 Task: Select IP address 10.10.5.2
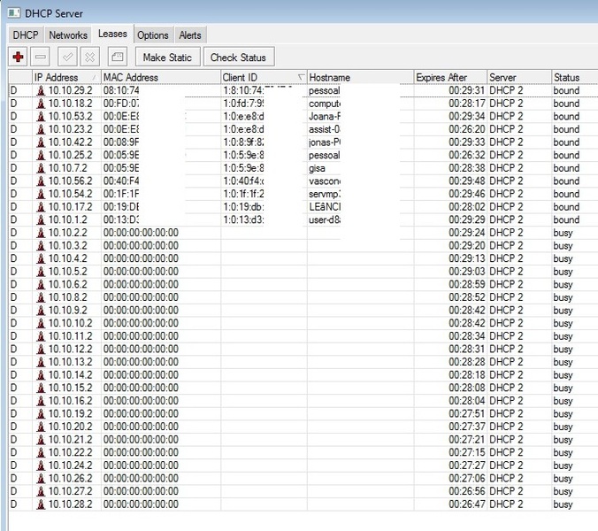point(67,272)
